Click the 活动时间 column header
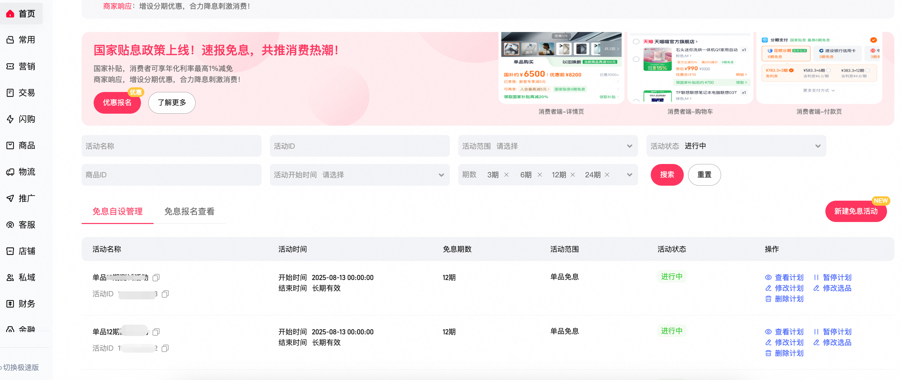The image size is (903, 380). [293, 249]
